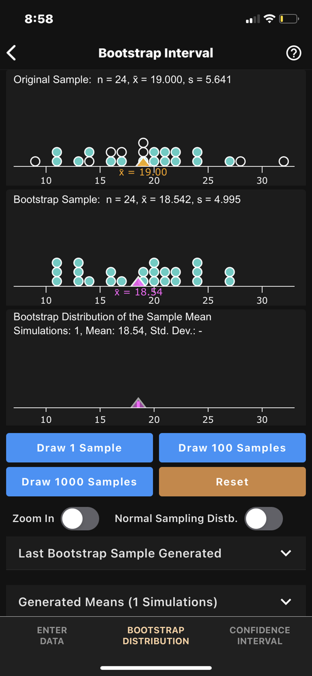Collapse the Last Bootstrap Sample Generated section

click(x=156, y=553)
